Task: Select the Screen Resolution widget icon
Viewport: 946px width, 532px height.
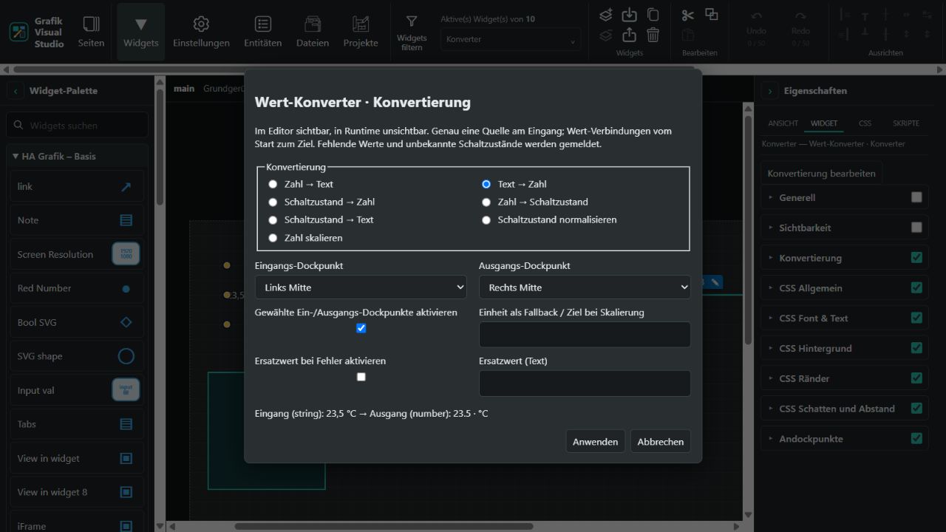Action: [126, 254]
